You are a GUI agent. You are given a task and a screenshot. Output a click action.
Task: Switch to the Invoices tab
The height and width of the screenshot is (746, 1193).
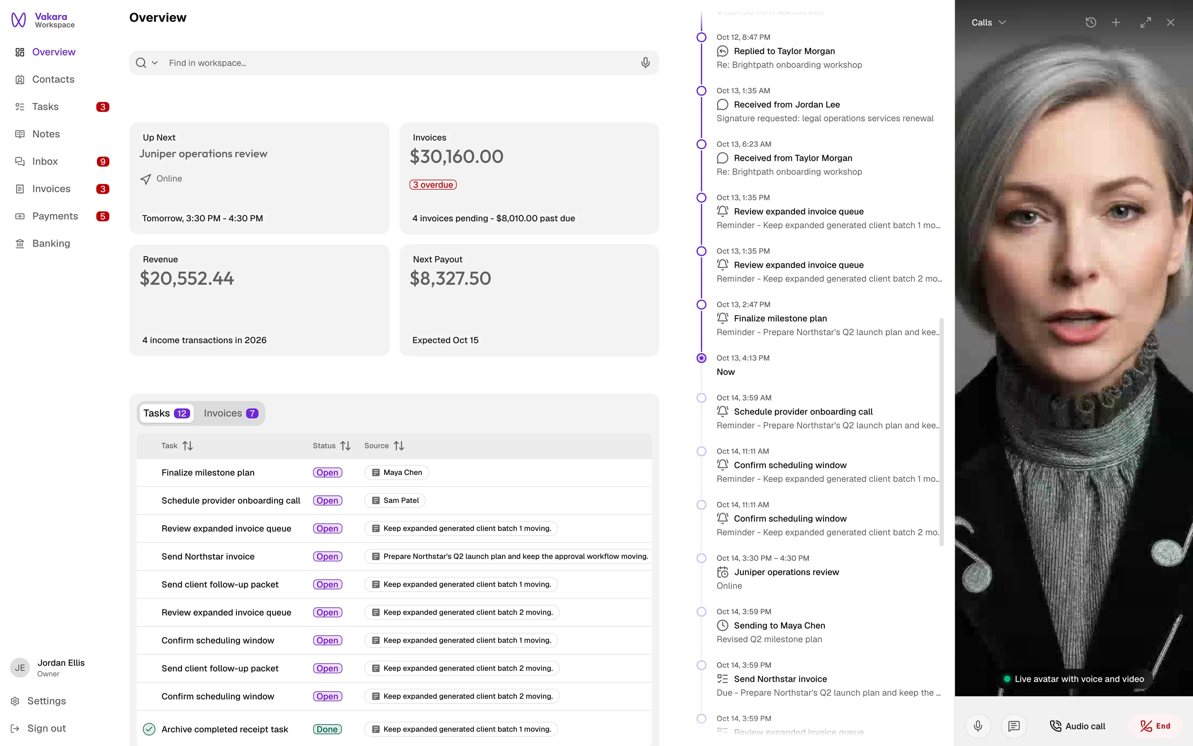231,413
